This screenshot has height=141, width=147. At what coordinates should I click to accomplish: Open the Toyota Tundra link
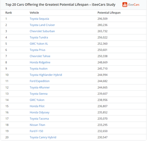(39, 37)
